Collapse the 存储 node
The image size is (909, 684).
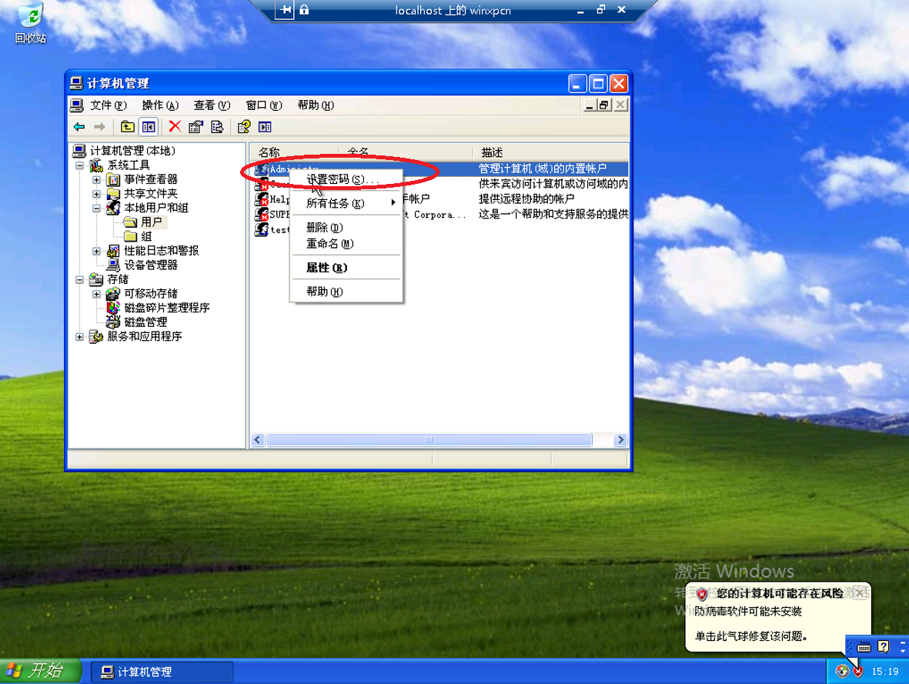tap(79, 279)
